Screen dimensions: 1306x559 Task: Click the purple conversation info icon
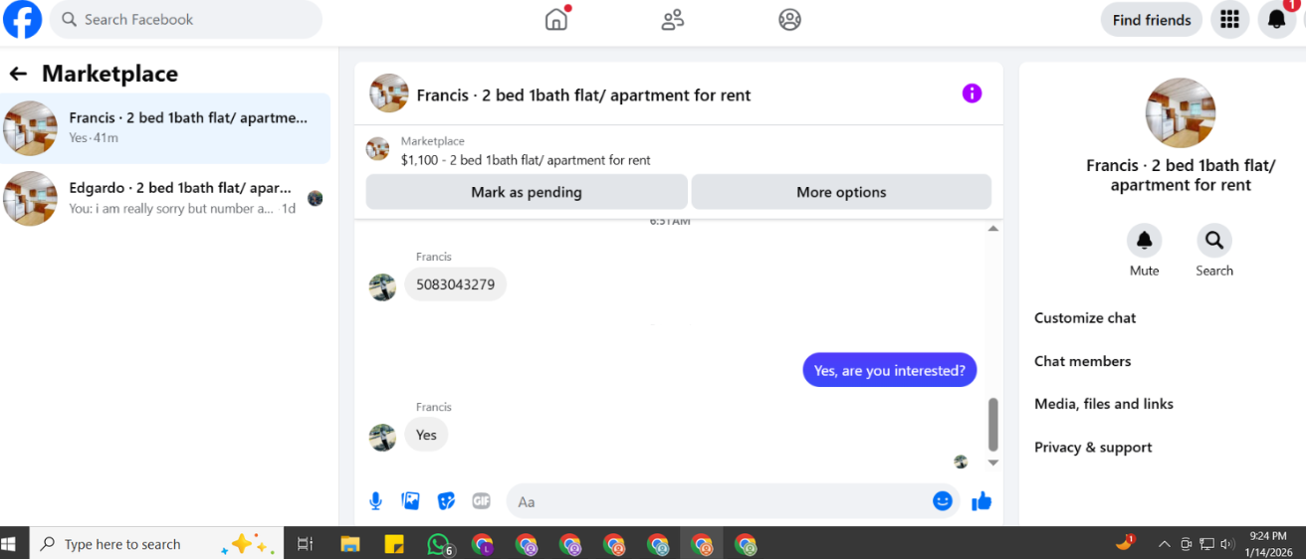(x=972, y=93)
